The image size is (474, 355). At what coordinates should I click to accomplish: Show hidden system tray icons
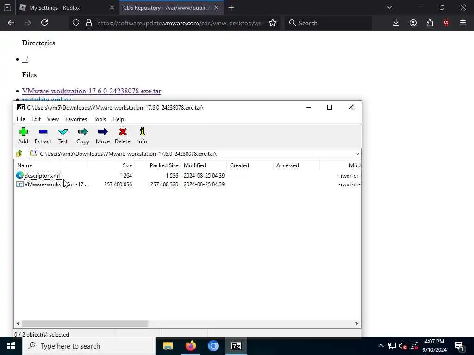click(380, 346)
